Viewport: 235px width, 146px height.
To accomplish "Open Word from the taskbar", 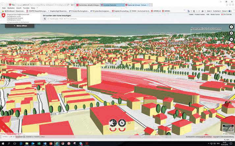I will [45, 144].
